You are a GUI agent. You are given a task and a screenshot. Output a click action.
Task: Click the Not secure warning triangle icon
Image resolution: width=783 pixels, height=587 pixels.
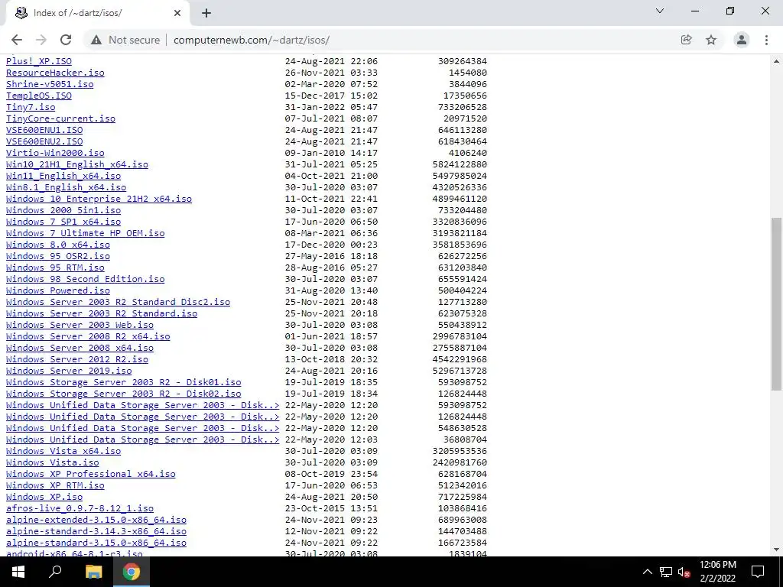pos(96,40)
